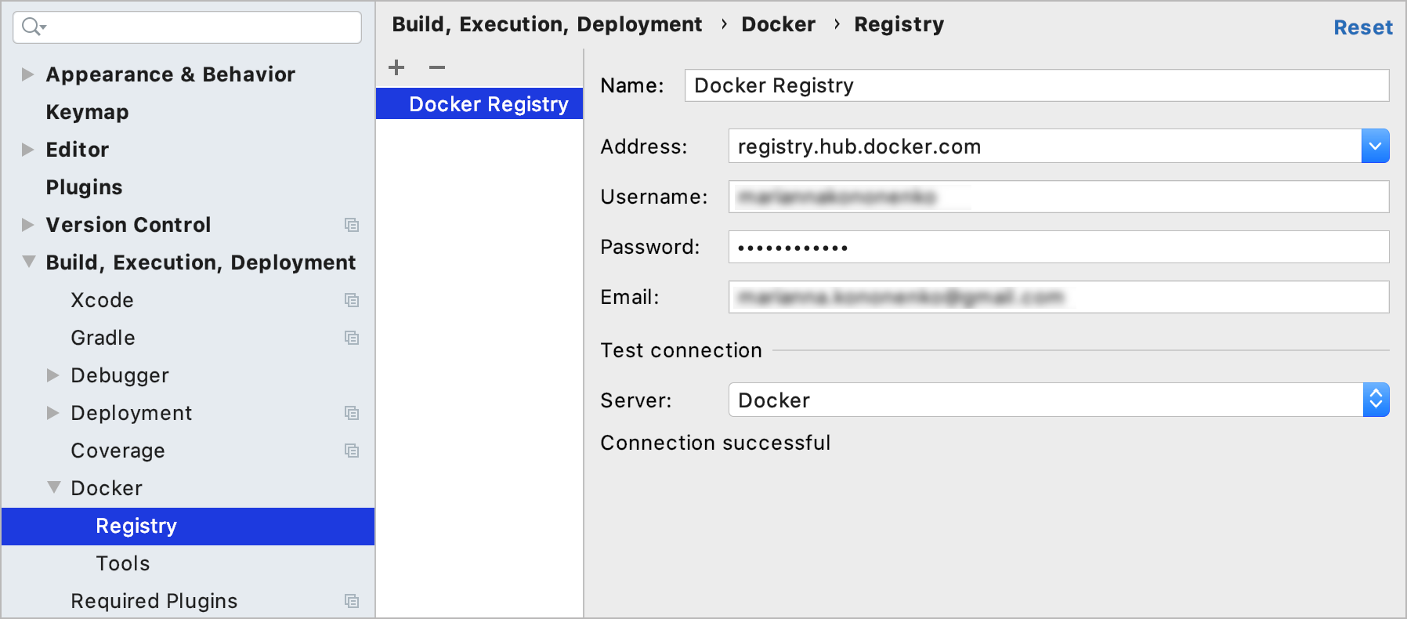Image resolution: width=1407 pixels, height=619 pixels.
Task: Select Tools under Docker
Action: point(122,563)
